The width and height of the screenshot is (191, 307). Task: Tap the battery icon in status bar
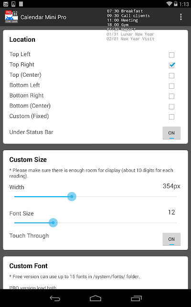pos(176,3)
